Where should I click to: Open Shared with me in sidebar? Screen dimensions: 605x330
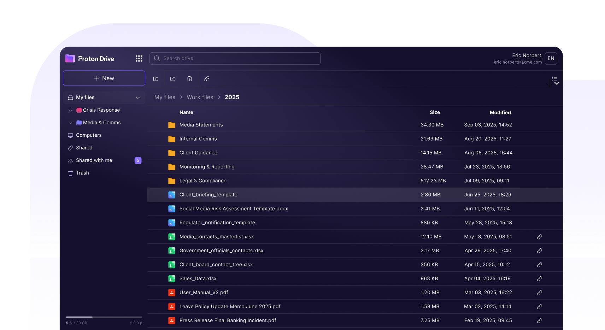[x=94, y=160]
